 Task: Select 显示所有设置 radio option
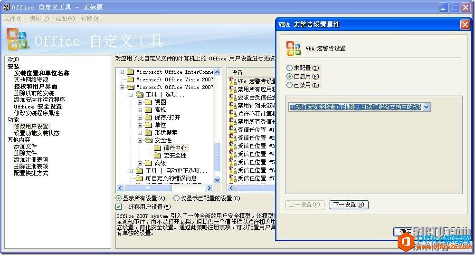[119, 198]
